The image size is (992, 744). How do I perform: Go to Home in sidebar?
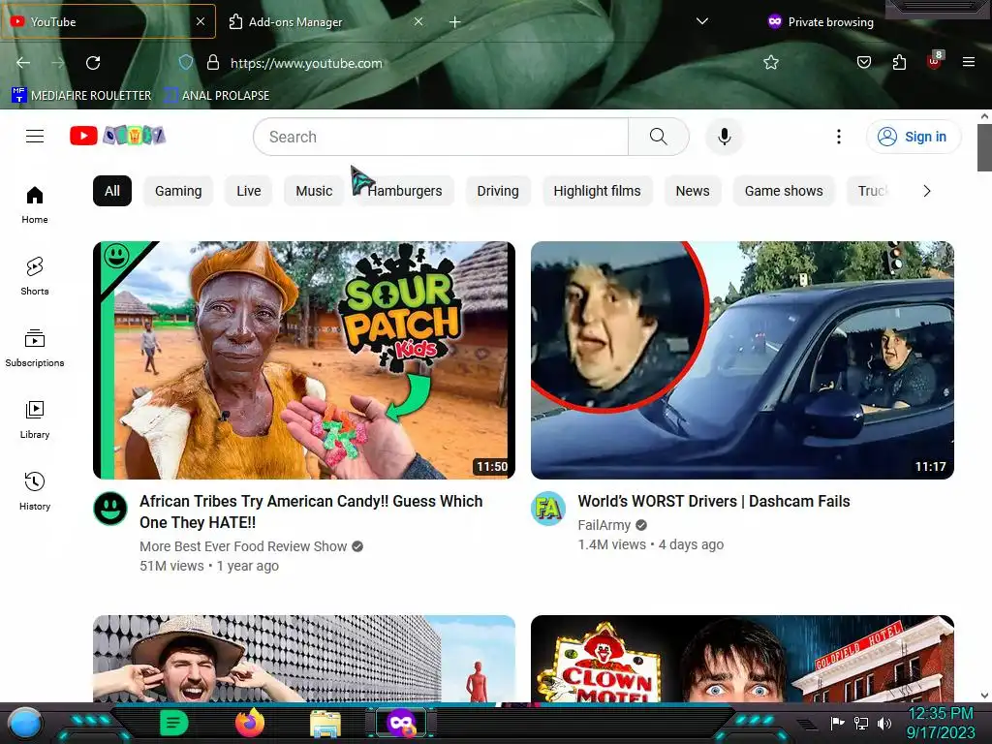pos(35,205)
